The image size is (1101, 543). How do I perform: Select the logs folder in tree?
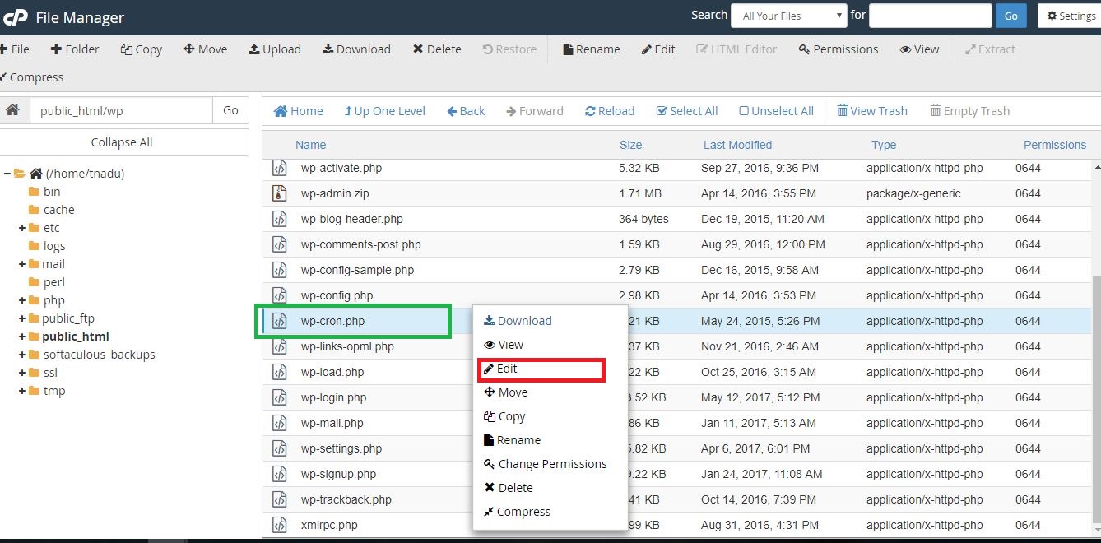click(x=47, y=246)
